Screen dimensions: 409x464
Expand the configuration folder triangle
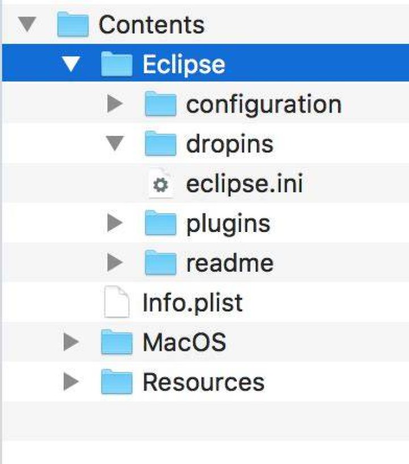(x=115, y=103)
